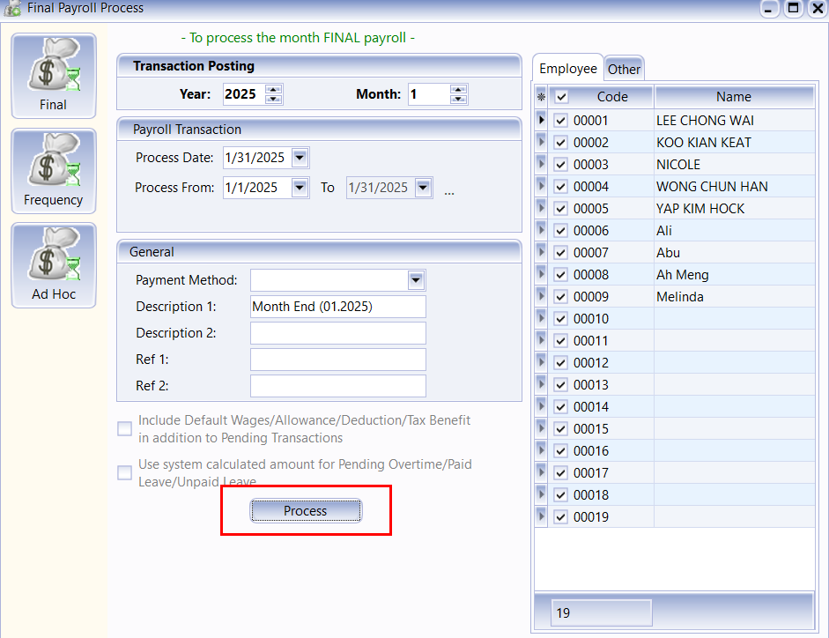The image size is (829, 638).
Task: Open the Process Date calendar dropdown
Action: (x=300, y=158)
